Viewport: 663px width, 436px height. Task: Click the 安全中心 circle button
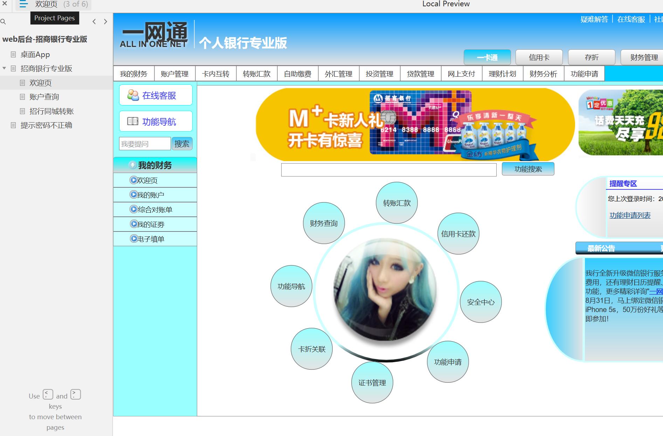[x=481, y=302]
